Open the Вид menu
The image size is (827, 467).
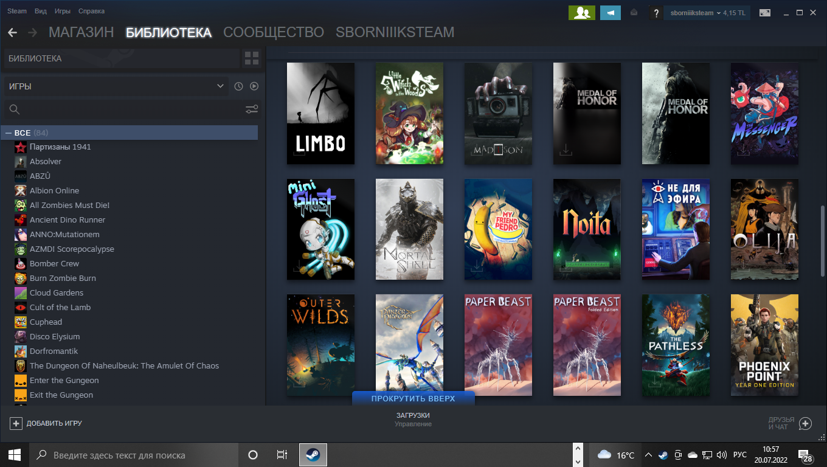click(x=41, y=11)
